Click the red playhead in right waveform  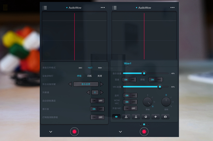[144, 36]
